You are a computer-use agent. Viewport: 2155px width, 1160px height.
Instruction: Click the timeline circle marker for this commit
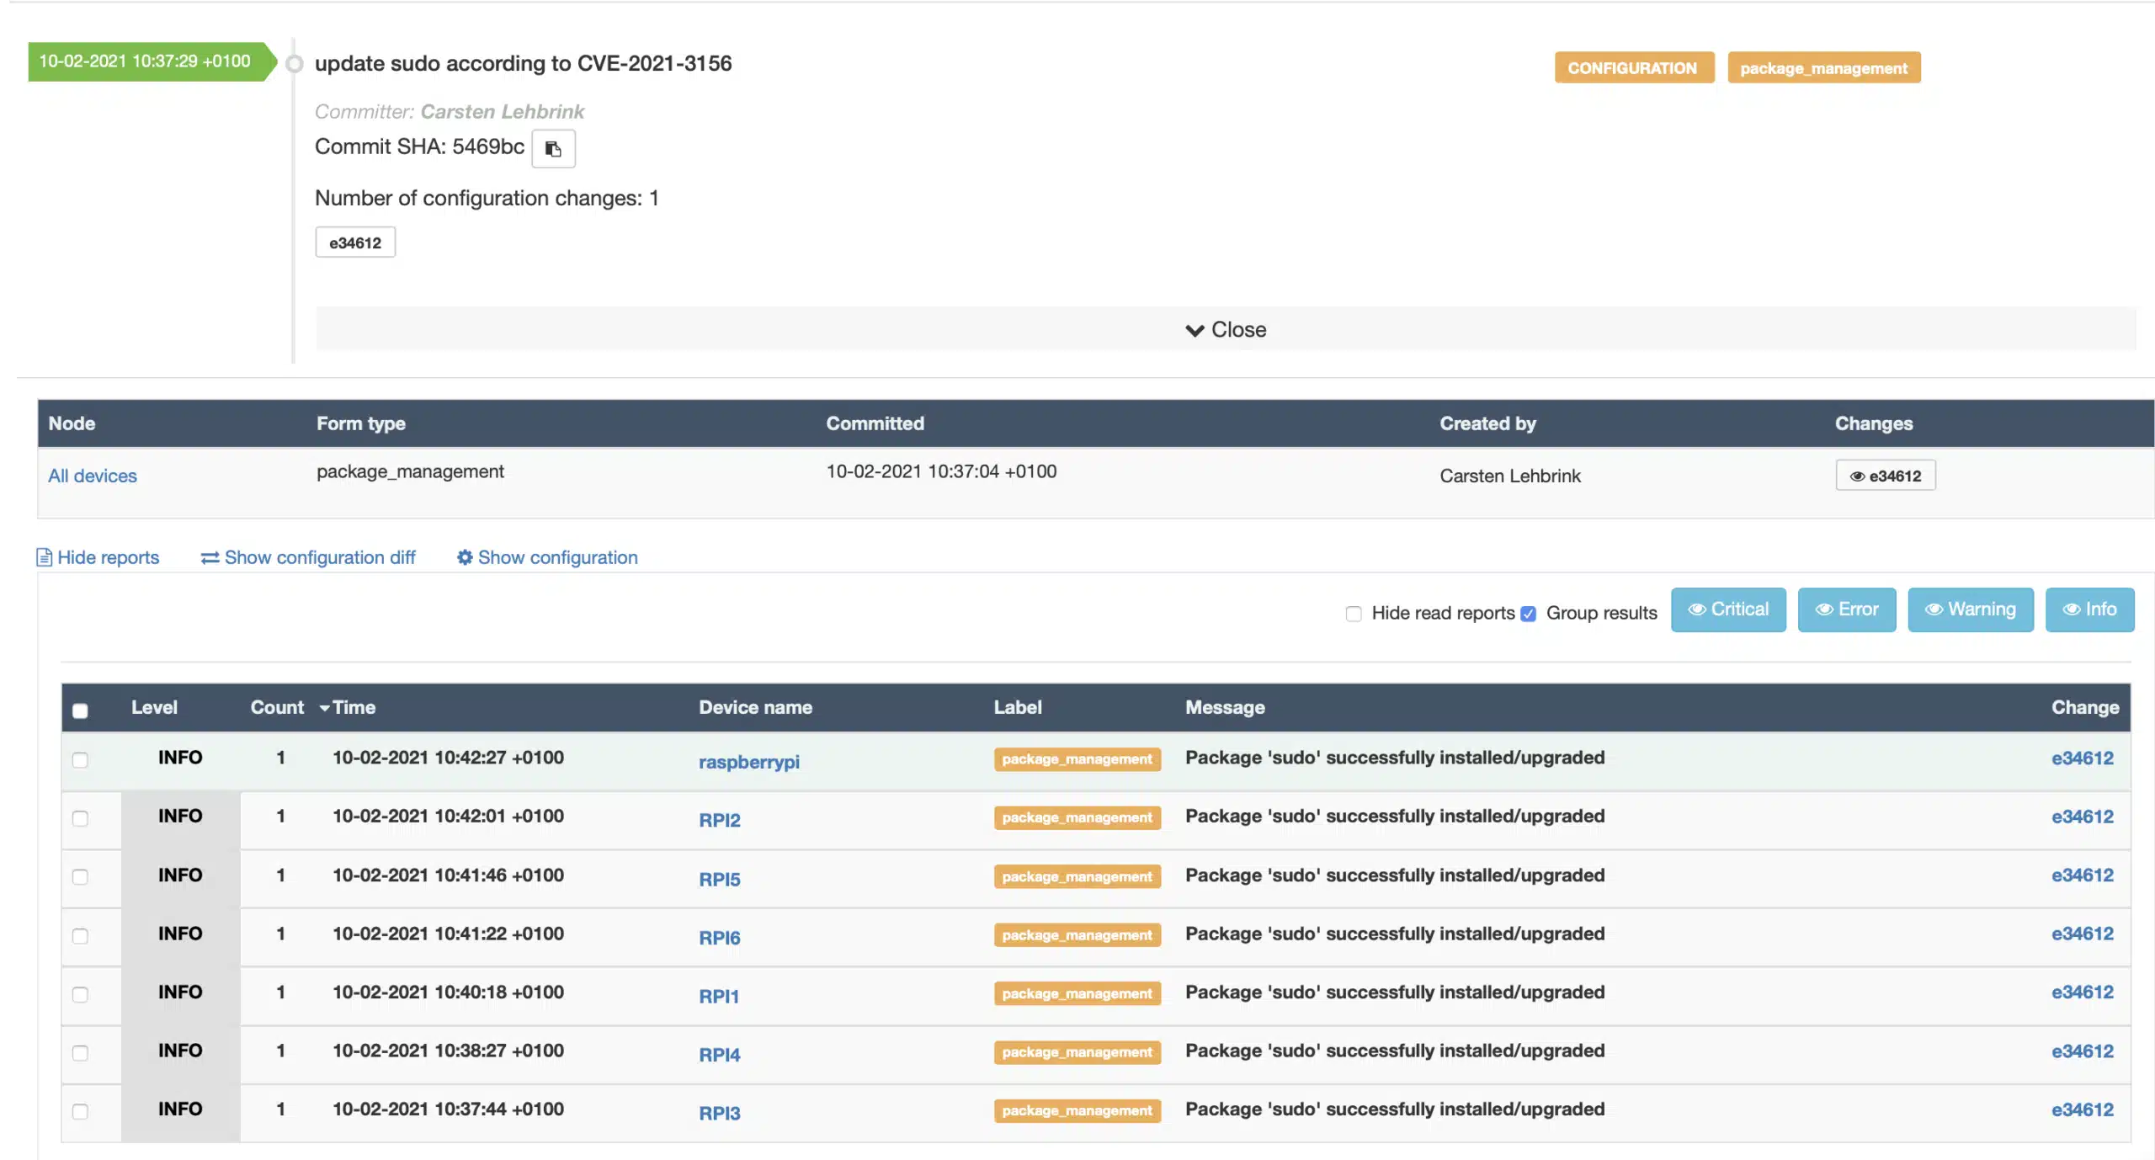294,64
